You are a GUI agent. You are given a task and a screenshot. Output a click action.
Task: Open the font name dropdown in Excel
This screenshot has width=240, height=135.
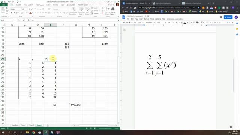coord(21,9)
